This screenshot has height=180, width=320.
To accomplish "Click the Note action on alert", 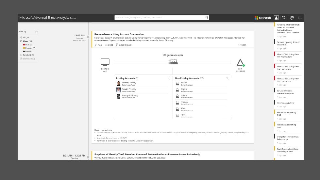I will point(99,45).
